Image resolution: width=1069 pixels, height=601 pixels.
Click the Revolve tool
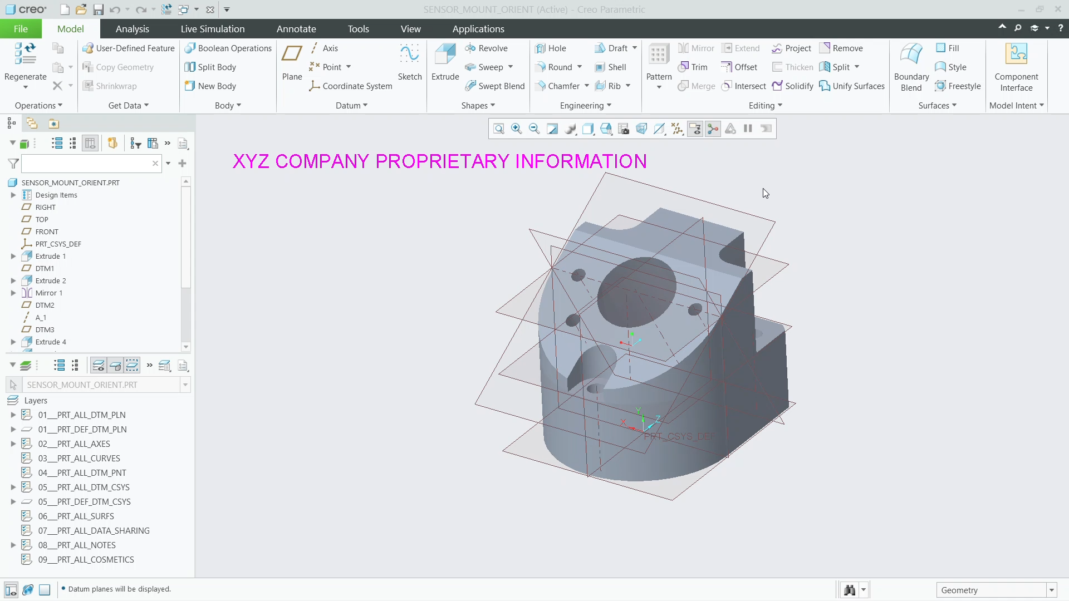click(486, 48)
